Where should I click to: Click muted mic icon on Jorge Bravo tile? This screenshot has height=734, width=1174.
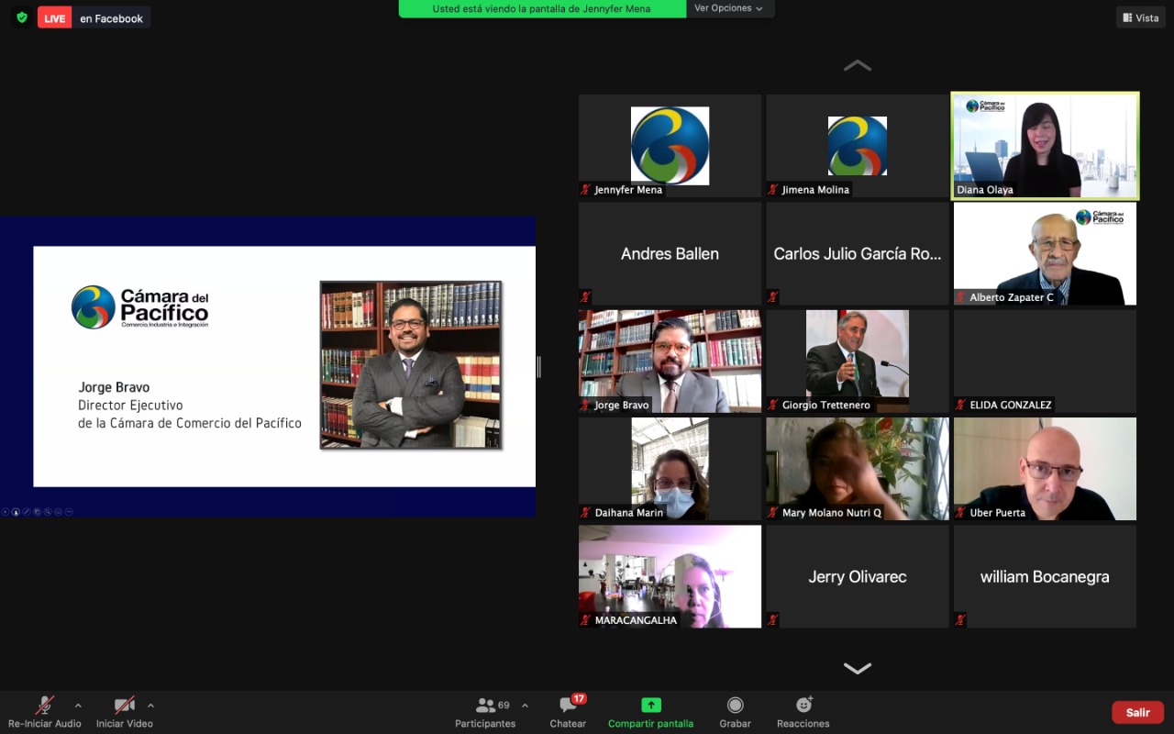585,405
